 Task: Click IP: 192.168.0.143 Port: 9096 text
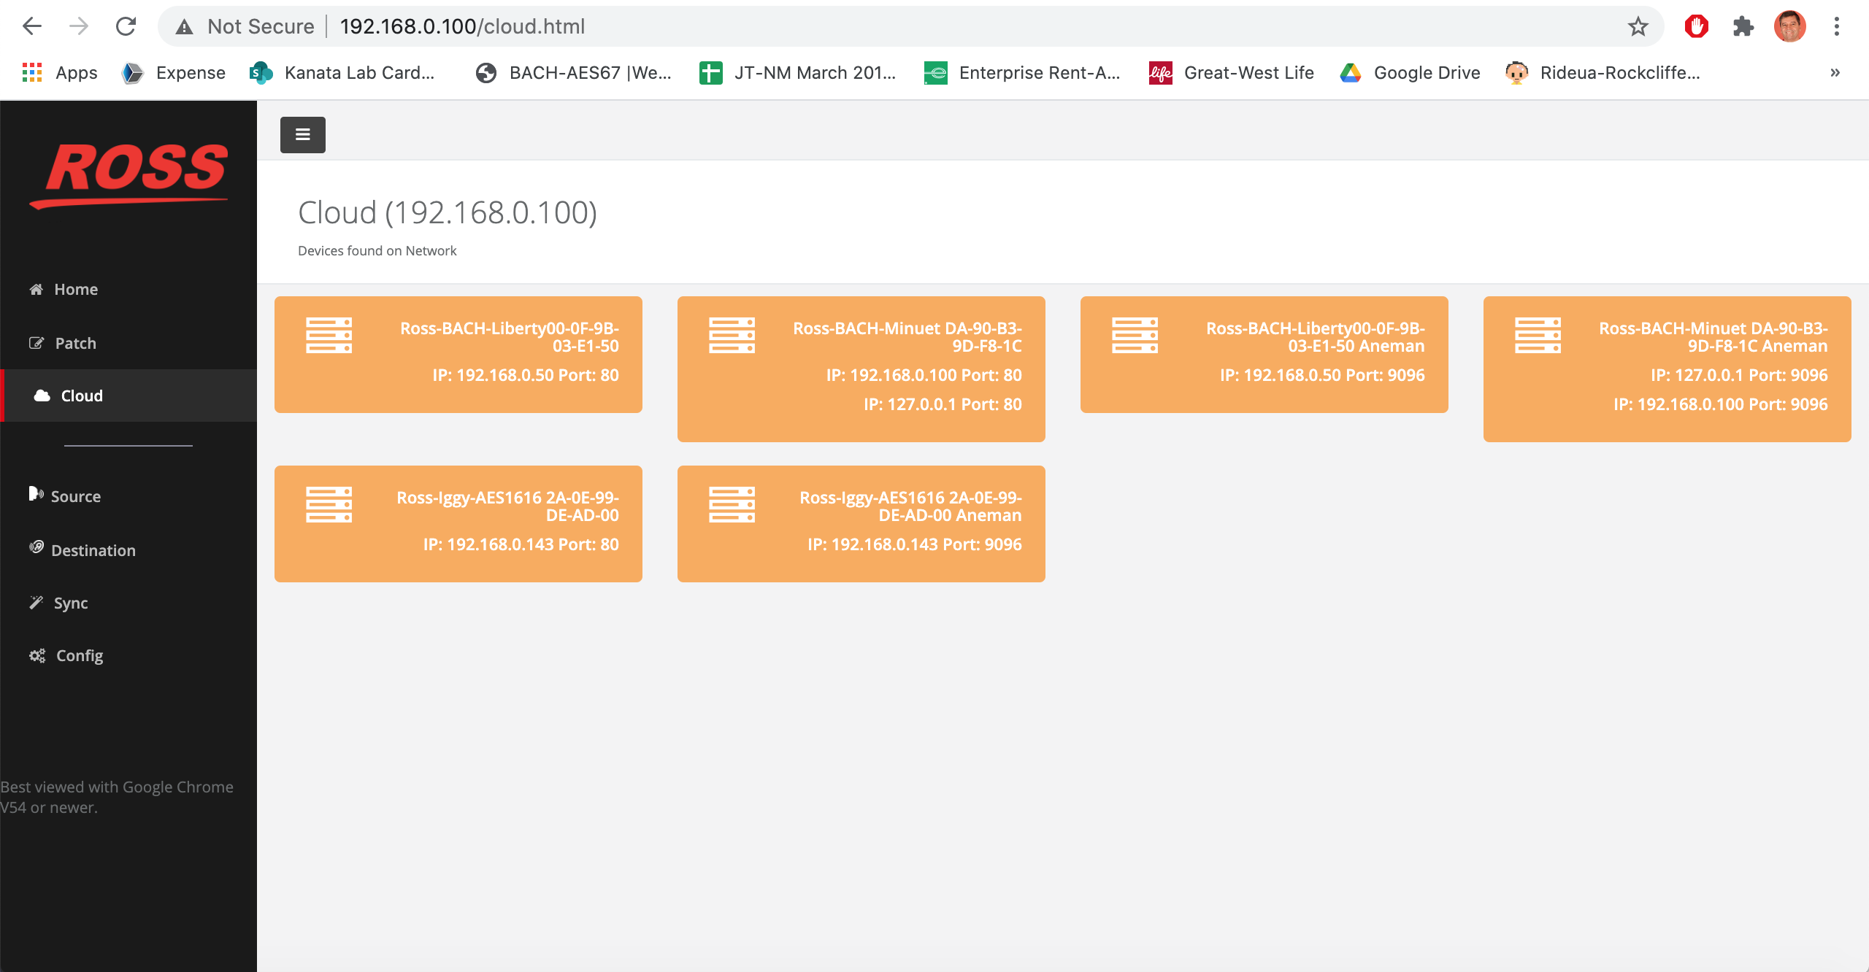coord(915,544)
